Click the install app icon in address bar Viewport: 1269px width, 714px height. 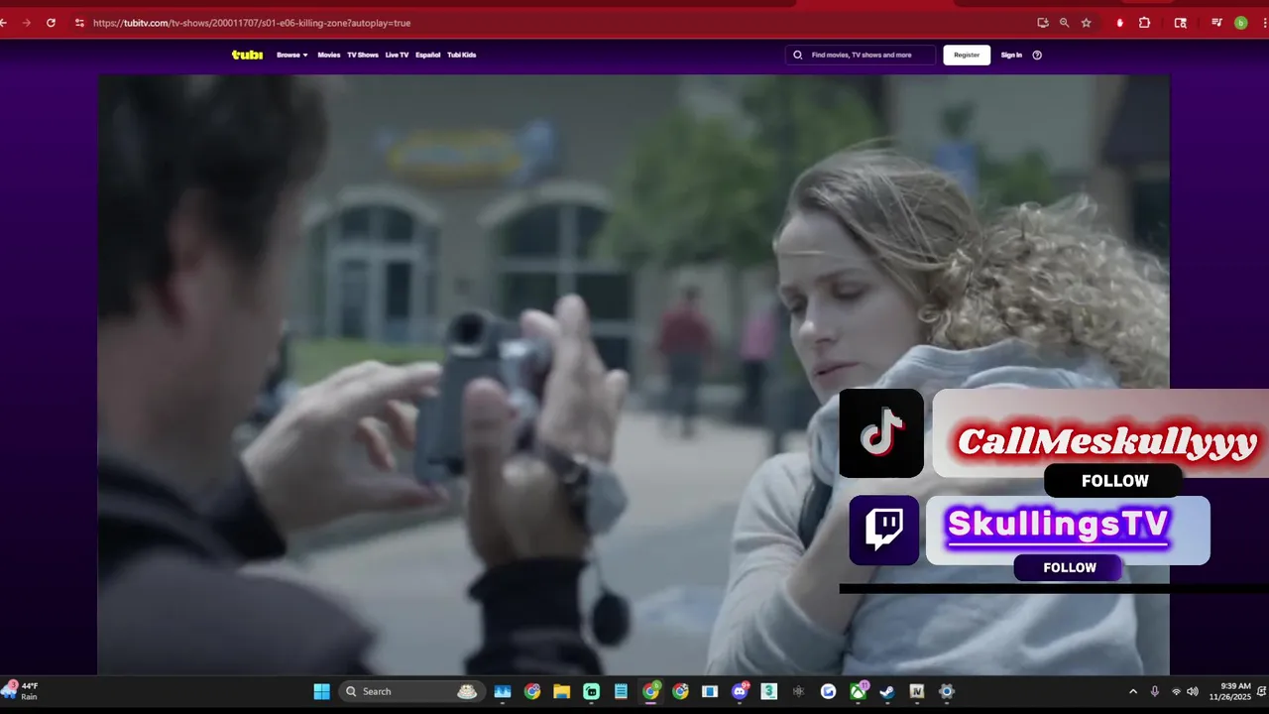[x=1043, y=23]
